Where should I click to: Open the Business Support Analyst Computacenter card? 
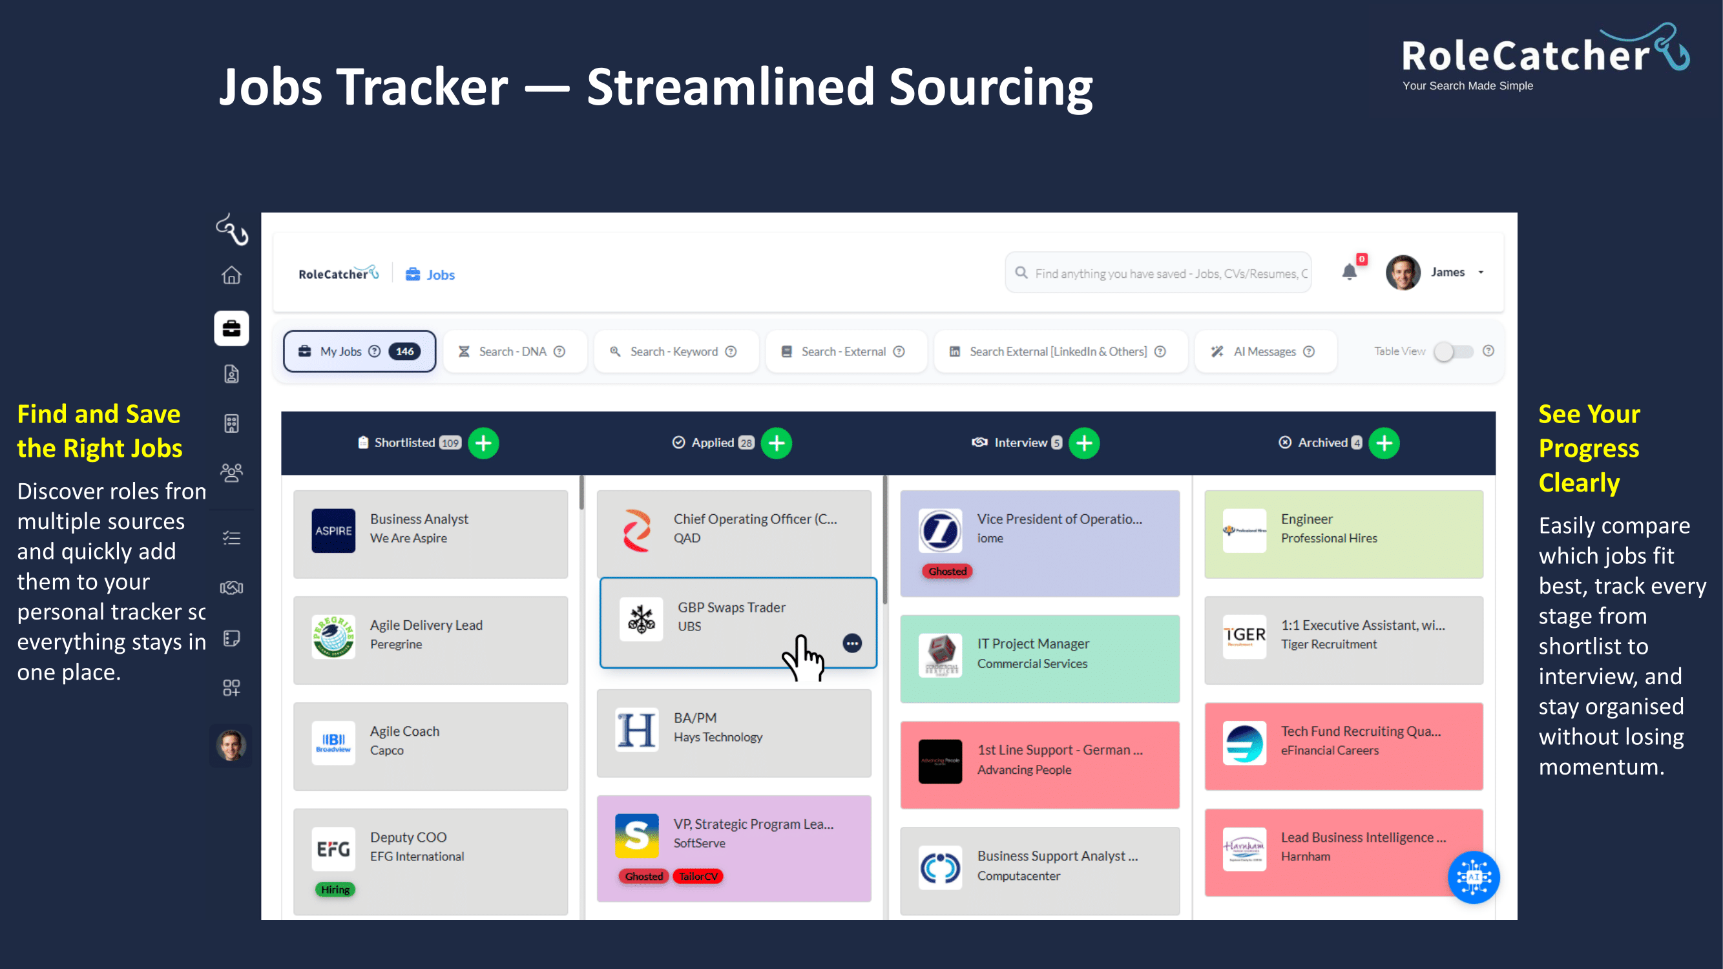click(x=1040, y=871)
